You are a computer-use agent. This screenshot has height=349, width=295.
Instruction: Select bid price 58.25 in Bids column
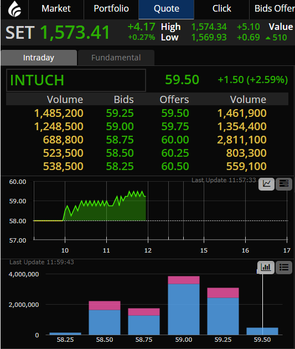tap(120, 167)
